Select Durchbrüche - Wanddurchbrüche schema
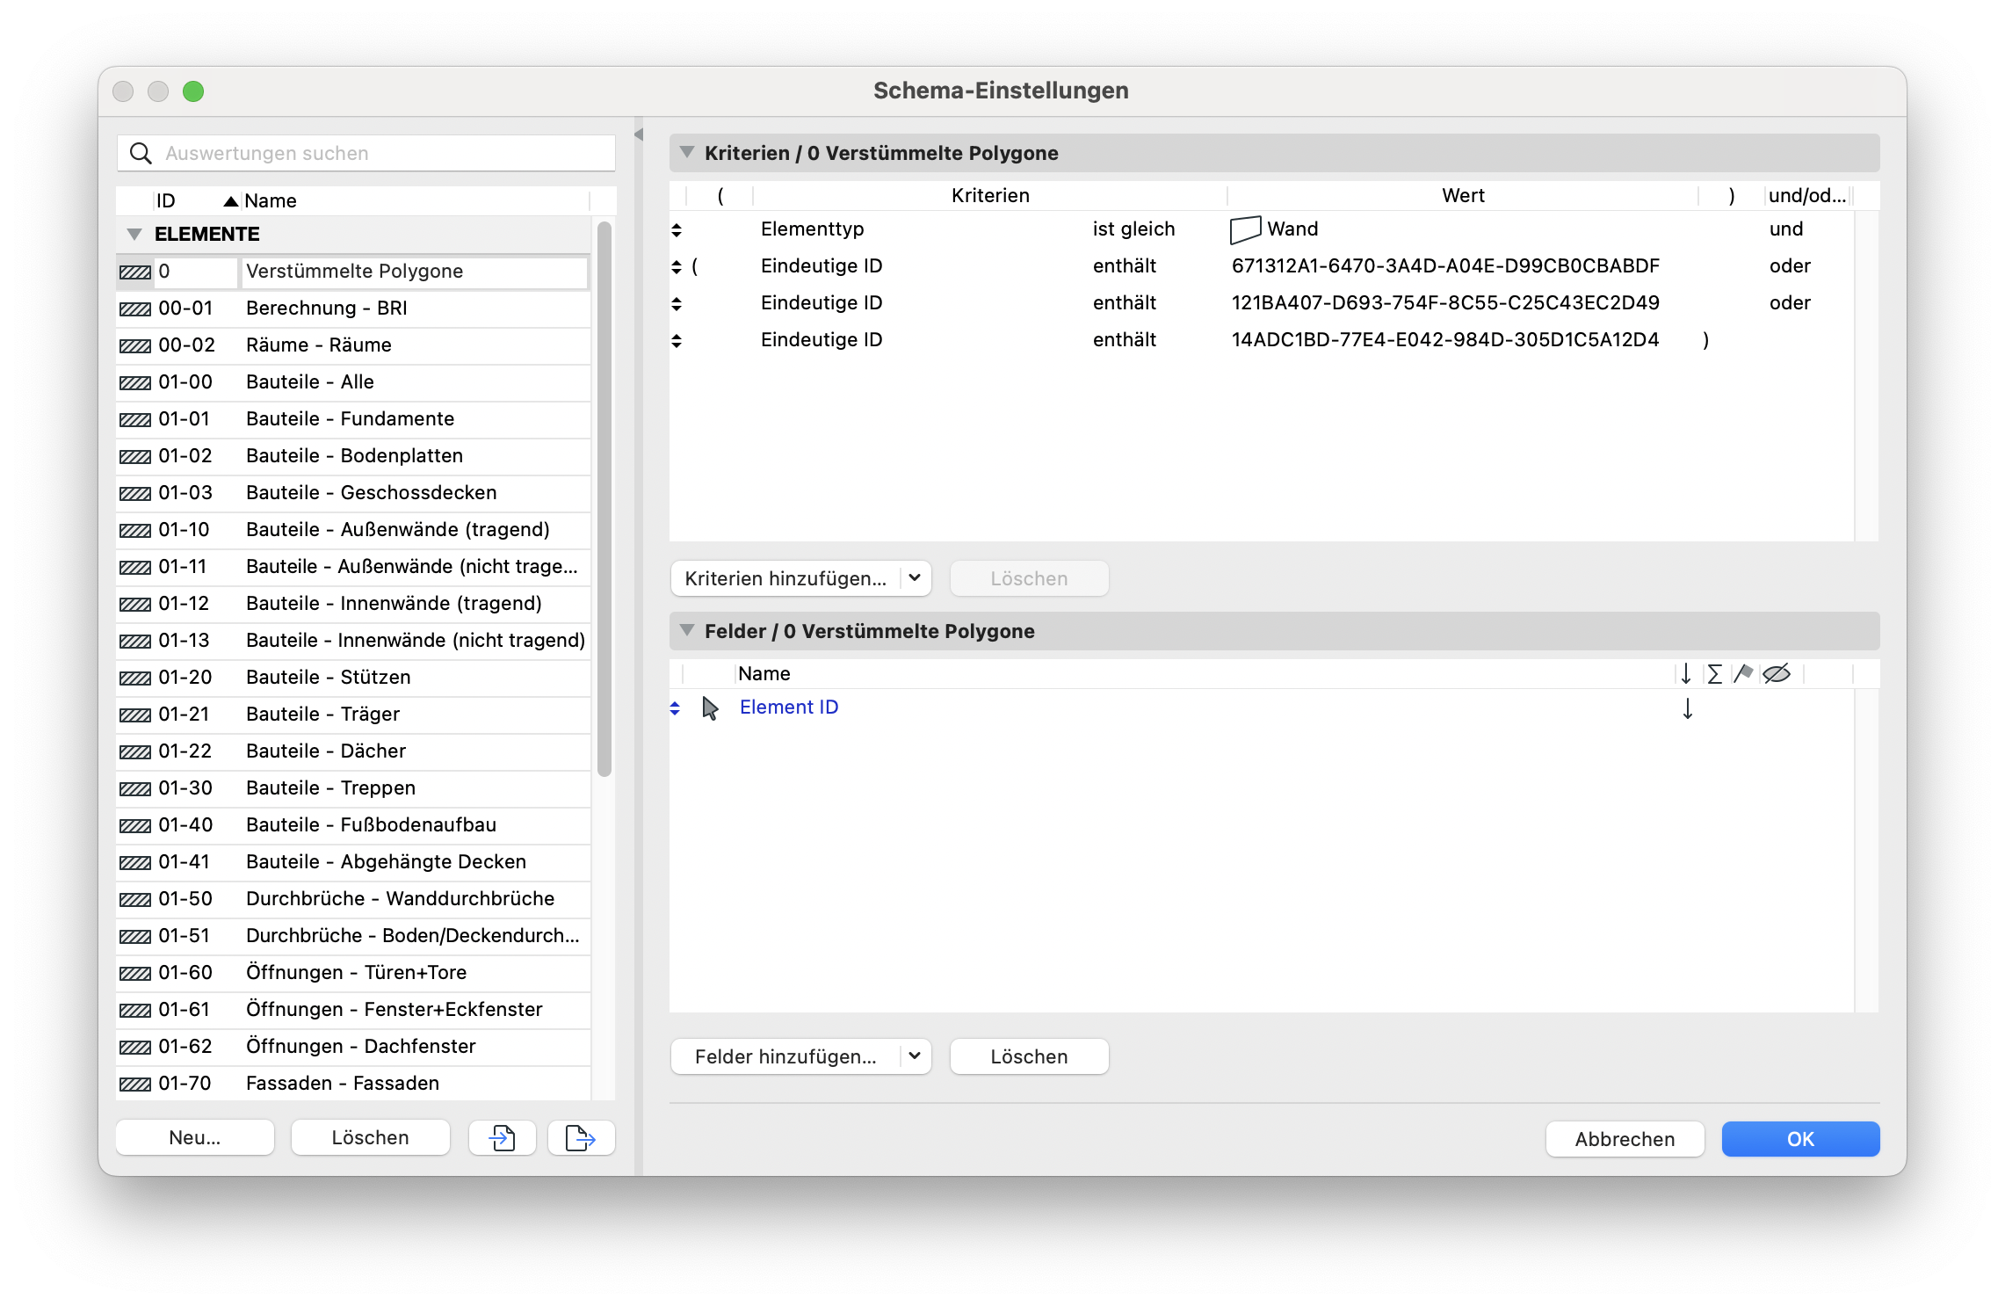This screenshot has height=1306, width=2005. click(x=353, y=899)
